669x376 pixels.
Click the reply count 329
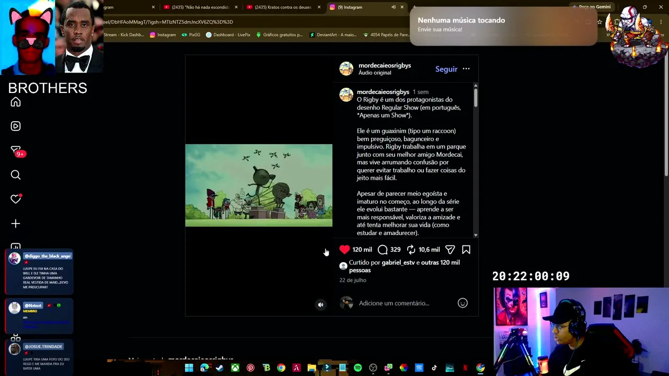tap(396, 250)
